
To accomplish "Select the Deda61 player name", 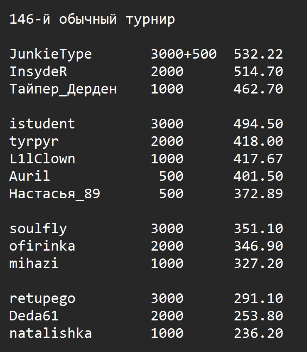I will click(x=34, y=316).
